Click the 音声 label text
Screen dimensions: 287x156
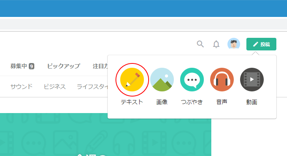tap(222, 102)
